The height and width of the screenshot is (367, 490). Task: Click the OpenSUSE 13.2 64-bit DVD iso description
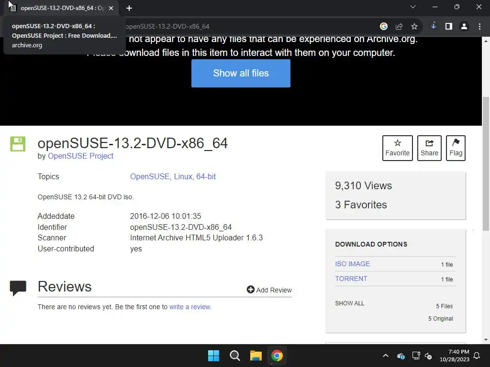pyautogui.click(x=86, y=197)
